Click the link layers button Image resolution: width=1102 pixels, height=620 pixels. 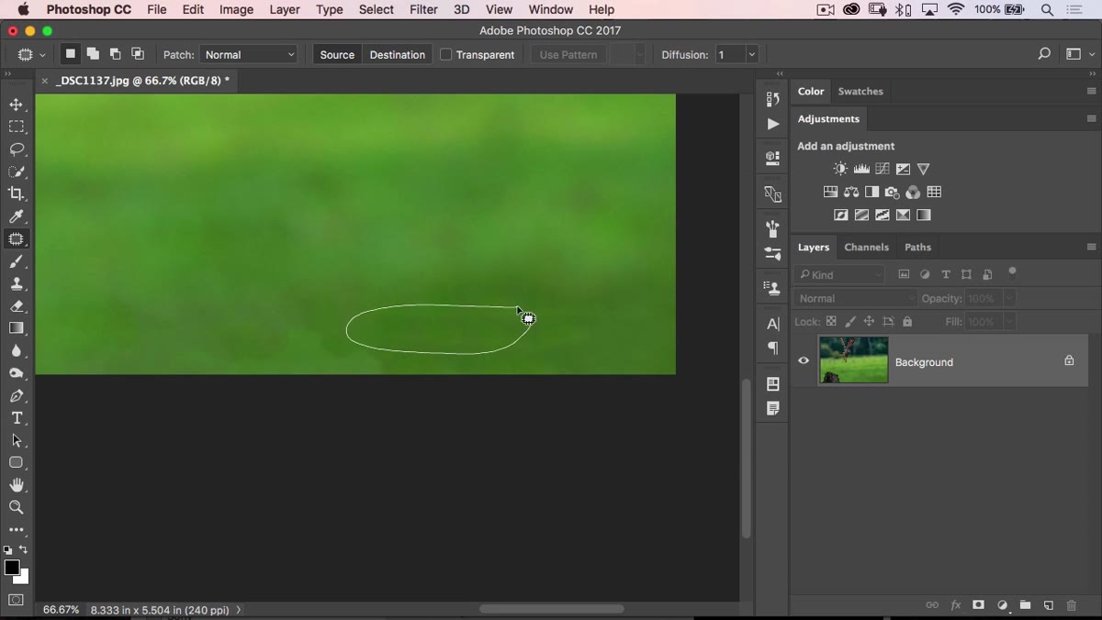[x=932, y=605]
